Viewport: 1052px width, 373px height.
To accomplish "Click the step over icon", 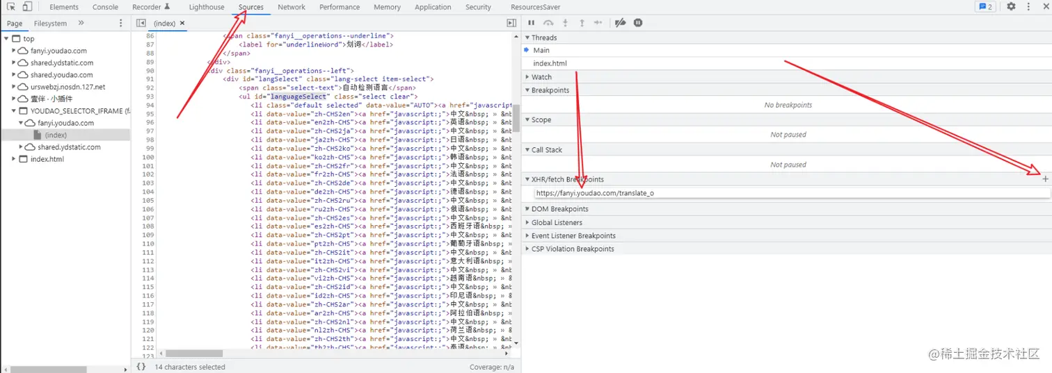I will click(x=548, y=23).
